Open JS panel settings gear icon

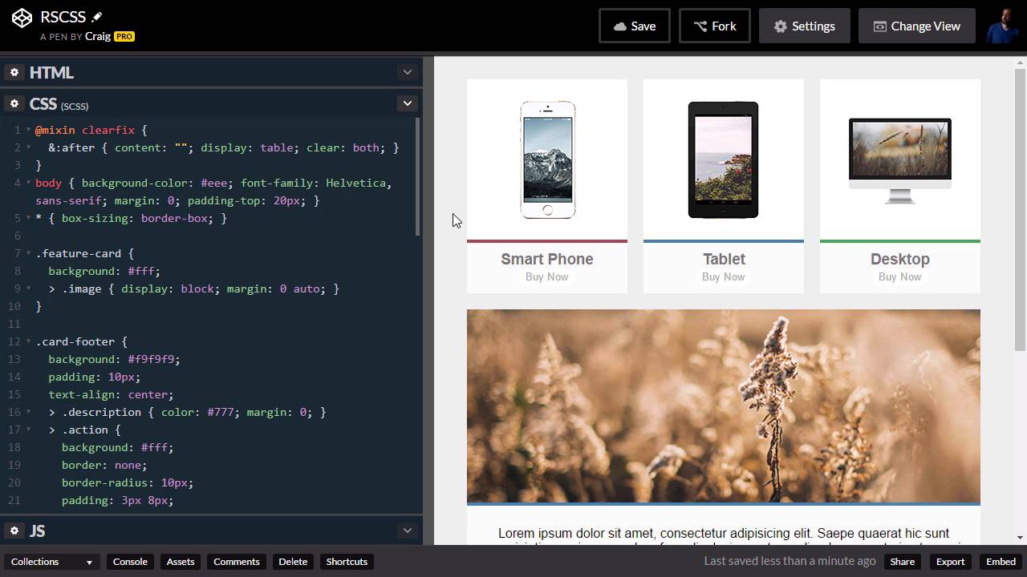coord(14,531)
